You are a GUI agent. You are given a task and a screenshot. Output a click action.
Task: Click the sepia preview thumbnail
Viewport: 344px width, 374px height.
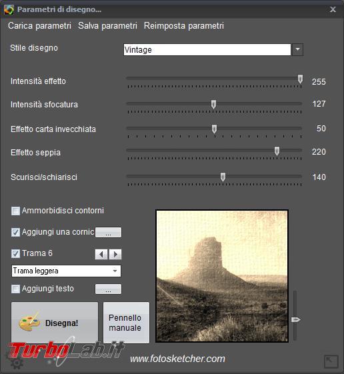[222, 276]
